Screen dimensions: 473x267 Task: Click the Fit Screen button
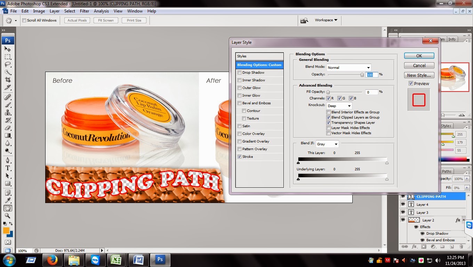click(106, 21)
